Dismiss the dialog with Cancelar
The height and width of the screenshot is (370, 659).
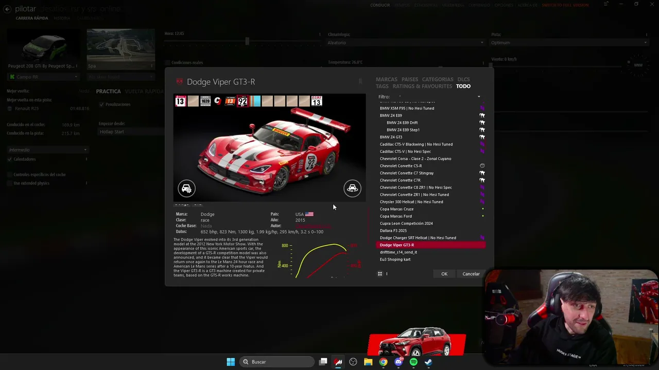click(471, 274)
